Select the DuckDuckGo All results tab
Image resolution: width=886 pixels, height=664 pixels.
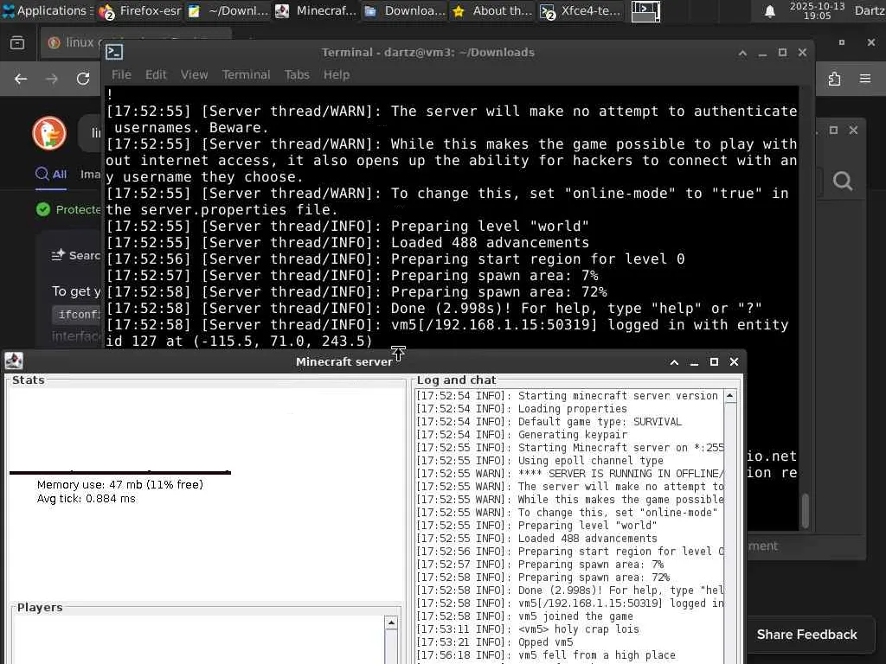click(51, 174)
